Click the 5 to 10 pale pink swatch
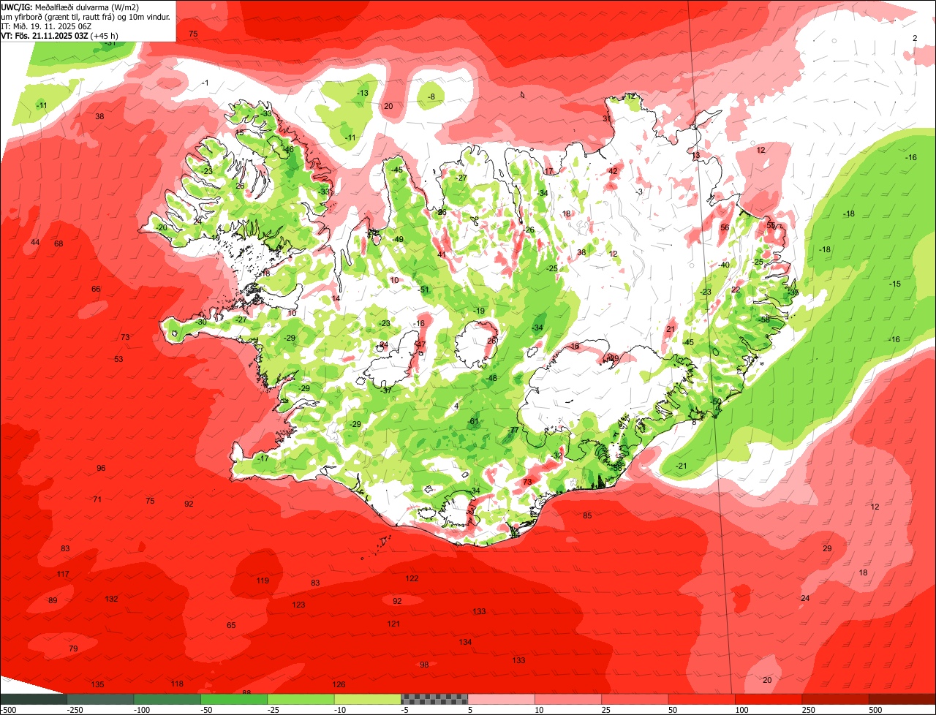This screenshot has height=715, width=936. (x=502, y=699)
